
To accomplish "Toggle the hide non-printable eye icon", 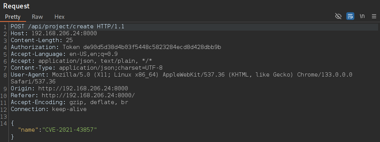I will coord(338,16).
